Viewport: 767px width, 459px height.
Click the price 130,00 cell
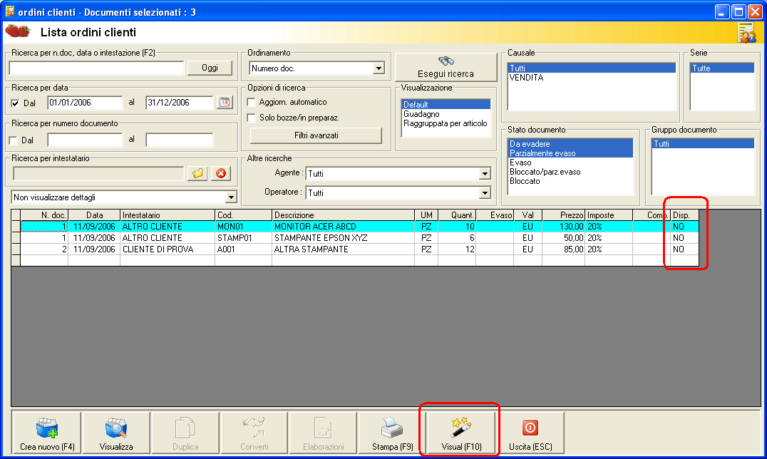pyautogui.click(x=564, y=227)
